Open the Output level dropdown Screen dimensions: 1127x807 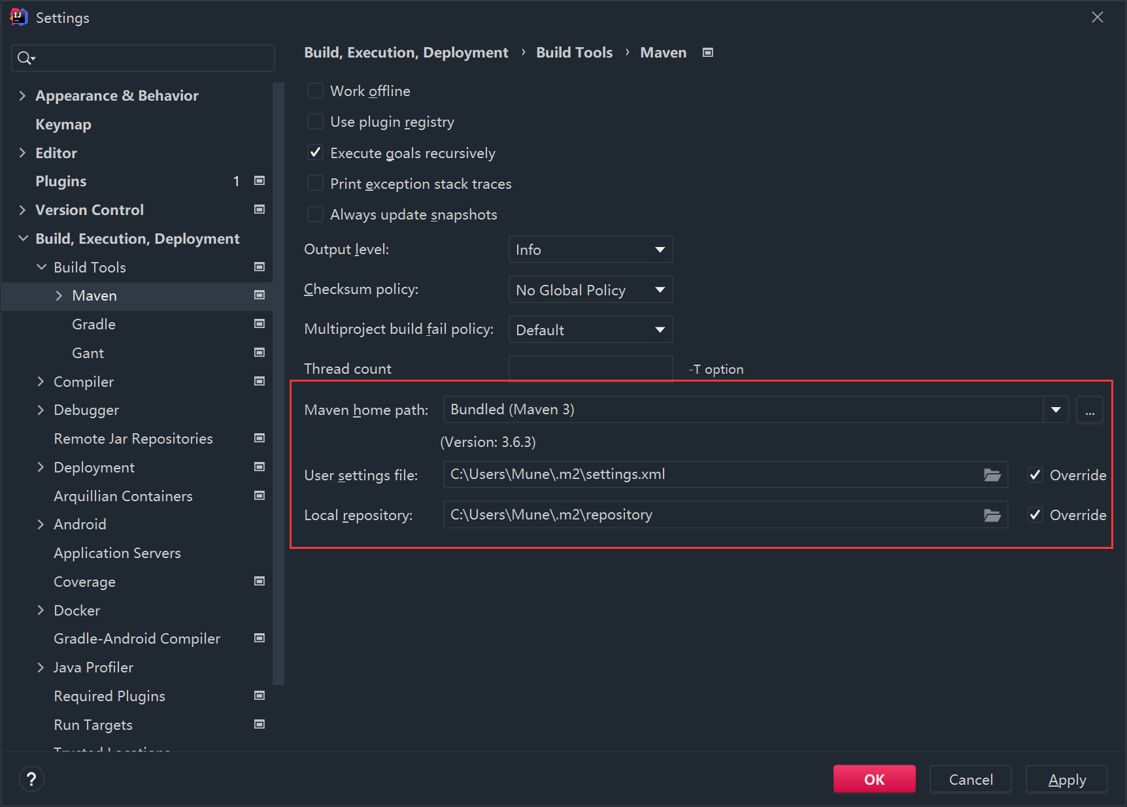tap(590, 250)
